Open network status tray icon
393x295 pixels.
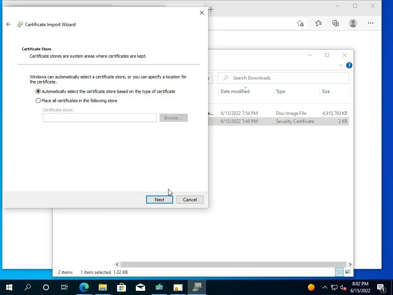click(334, 287)
